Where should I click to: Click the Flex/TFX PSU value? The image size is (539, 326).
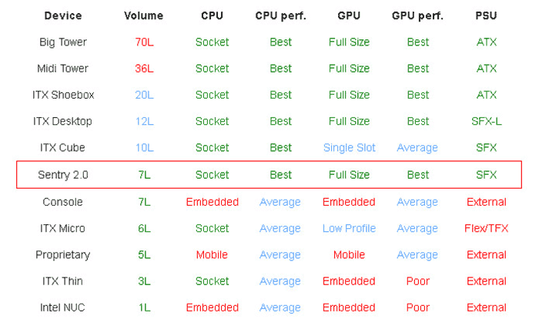487,228
